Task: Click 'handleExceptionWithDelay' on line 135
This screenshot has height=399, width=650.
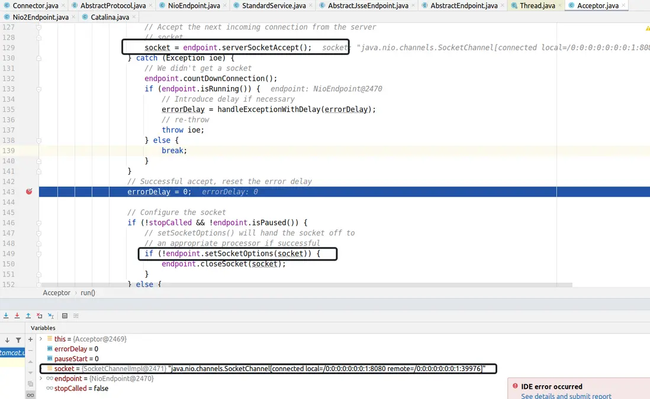Action: click(269, 110)
